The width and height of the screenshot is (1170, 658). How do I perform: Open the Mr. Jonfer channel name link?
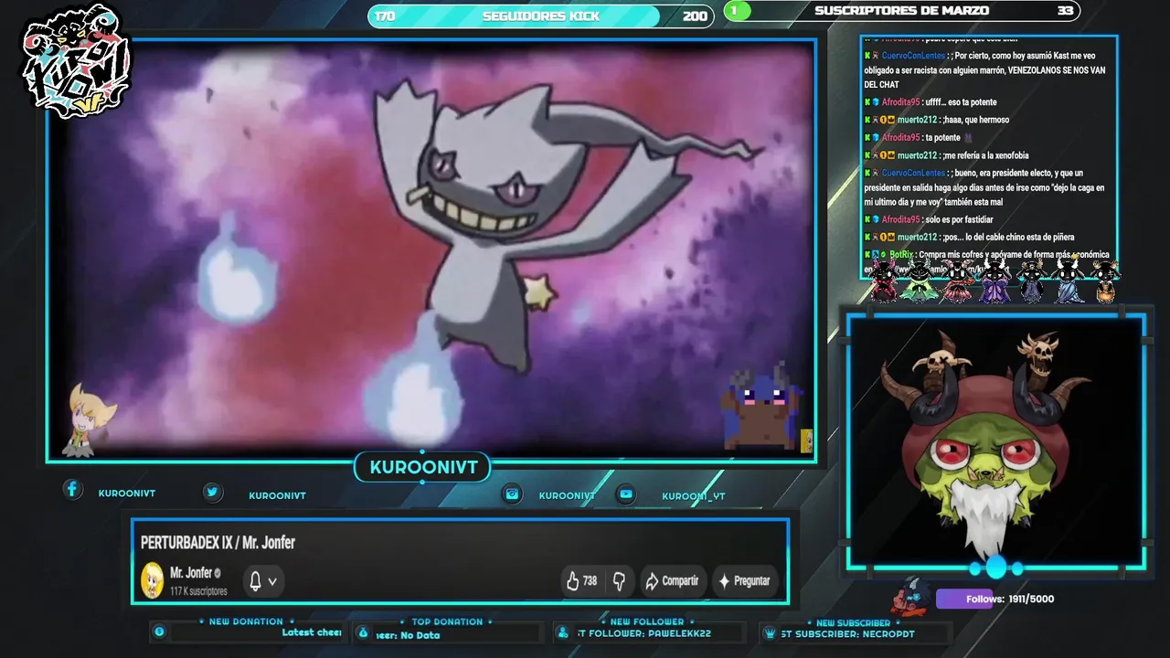(190, 573)
